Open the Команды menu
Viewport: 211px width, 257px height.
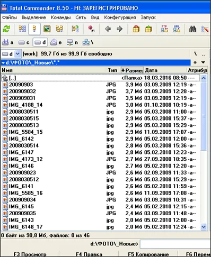(x=60, y=17)
